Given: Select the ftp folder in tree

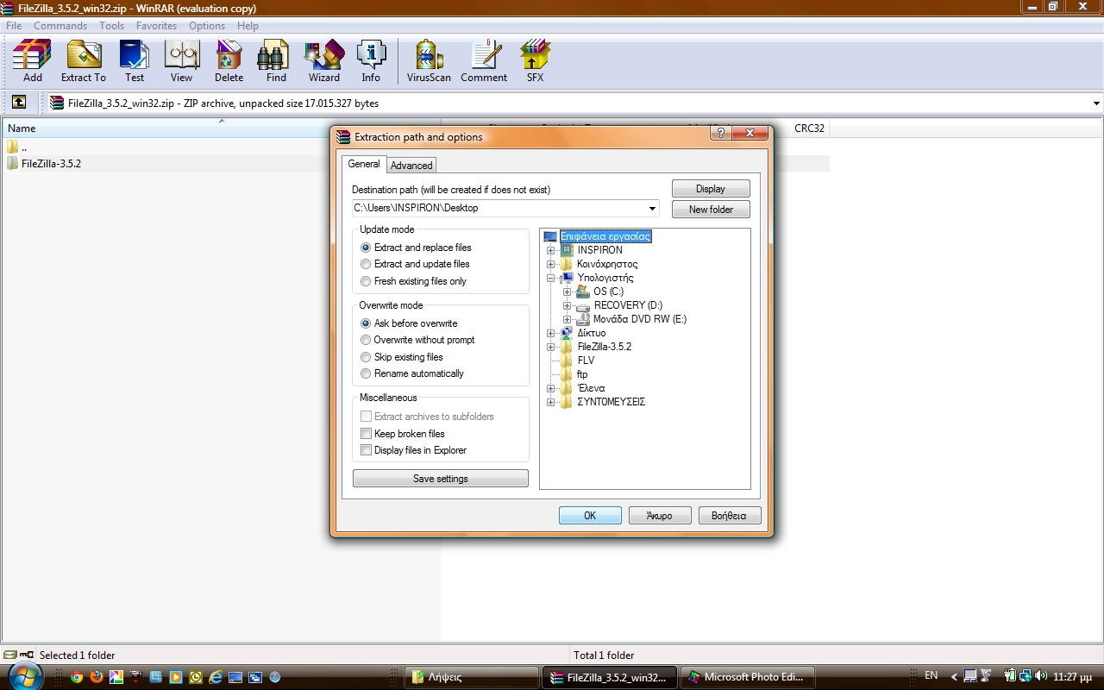Looking at the screenshot, I should click(582, 374).
